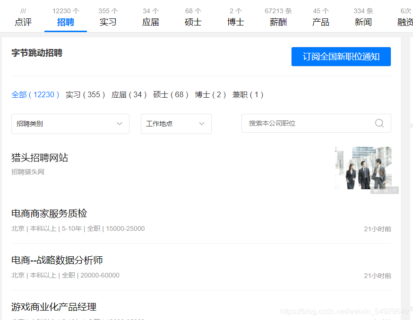
Task: Open the 博士 tab
Action: pyautogui.click(x=236, y=17)
